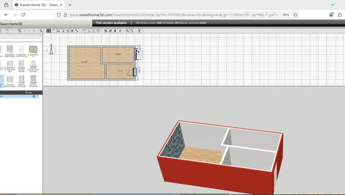The height and width of the screenshot is (195, 345).
Task: Open the 50% page zoom indicator
Action: [286, 15]
